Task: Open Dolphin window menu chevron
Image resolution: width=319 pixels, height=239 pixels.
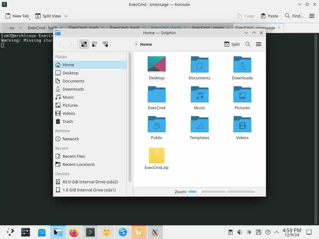Action: [x=246, y=33]
